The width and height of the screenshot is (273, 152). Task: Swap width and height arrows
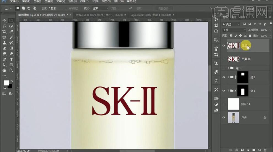pos(130,8)
